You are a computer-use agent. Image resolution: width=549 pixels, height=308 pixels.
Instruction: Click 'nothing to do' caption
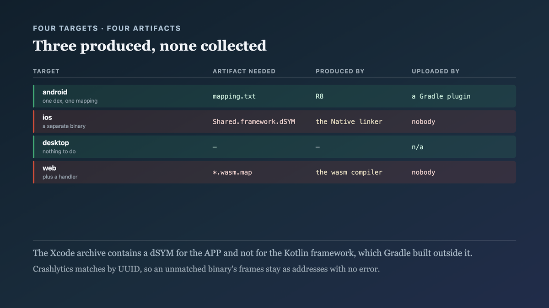[59, 151]
